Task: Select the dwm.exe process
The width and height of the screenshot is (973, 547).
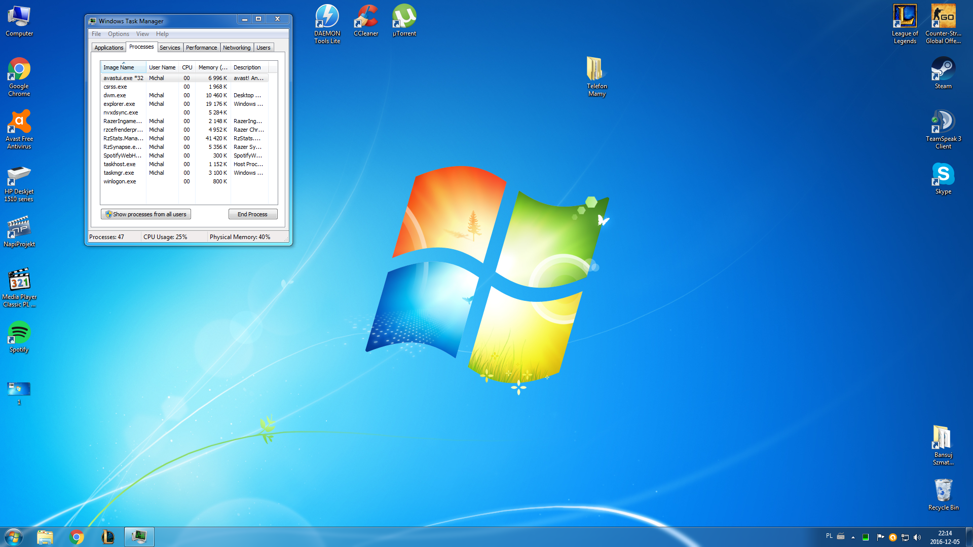Action: [184, 95]
